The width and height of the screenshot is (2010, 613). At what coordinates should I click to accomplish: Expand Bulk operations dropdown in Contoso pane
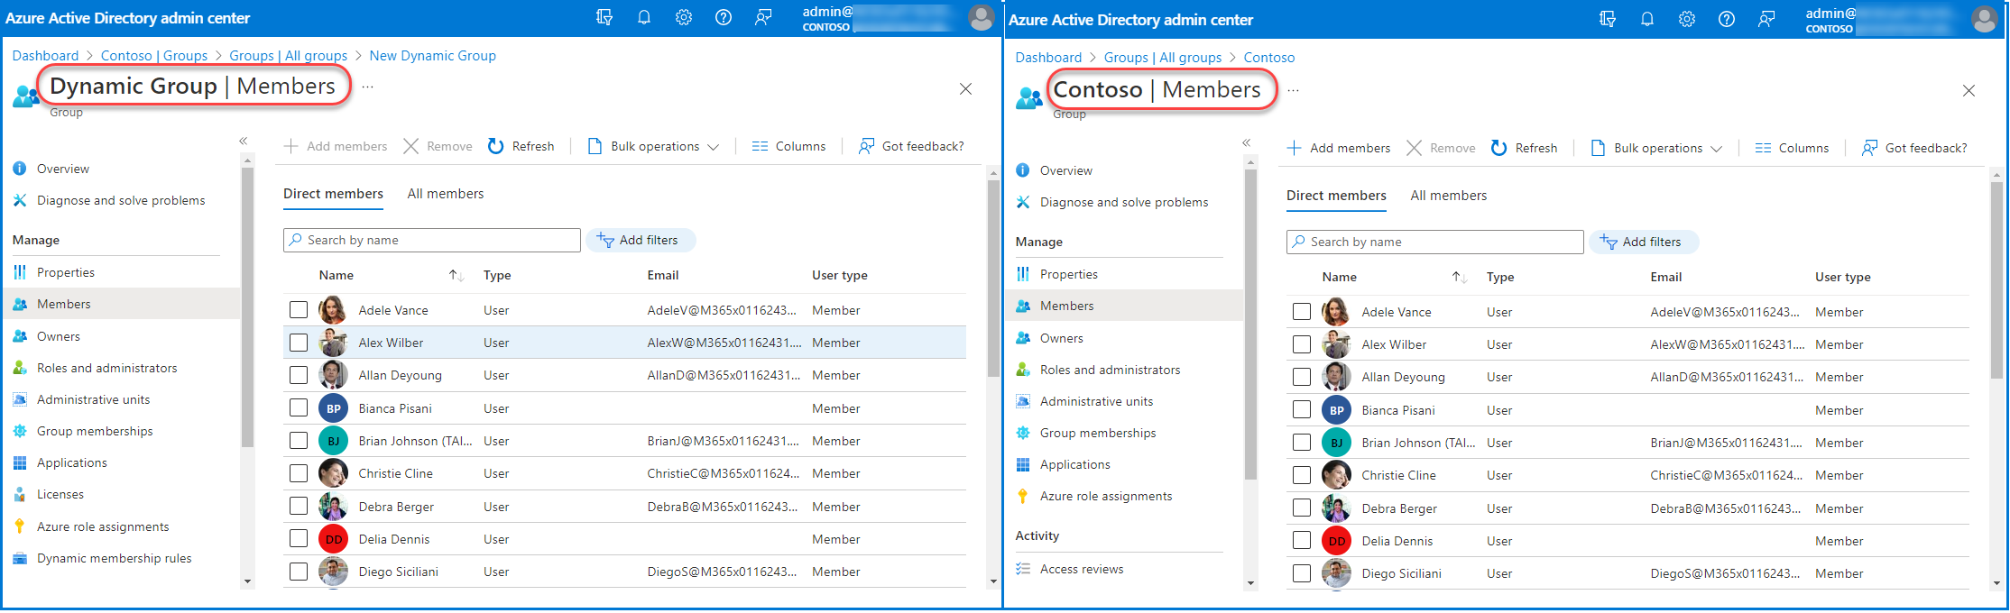tap(1657, 148)
